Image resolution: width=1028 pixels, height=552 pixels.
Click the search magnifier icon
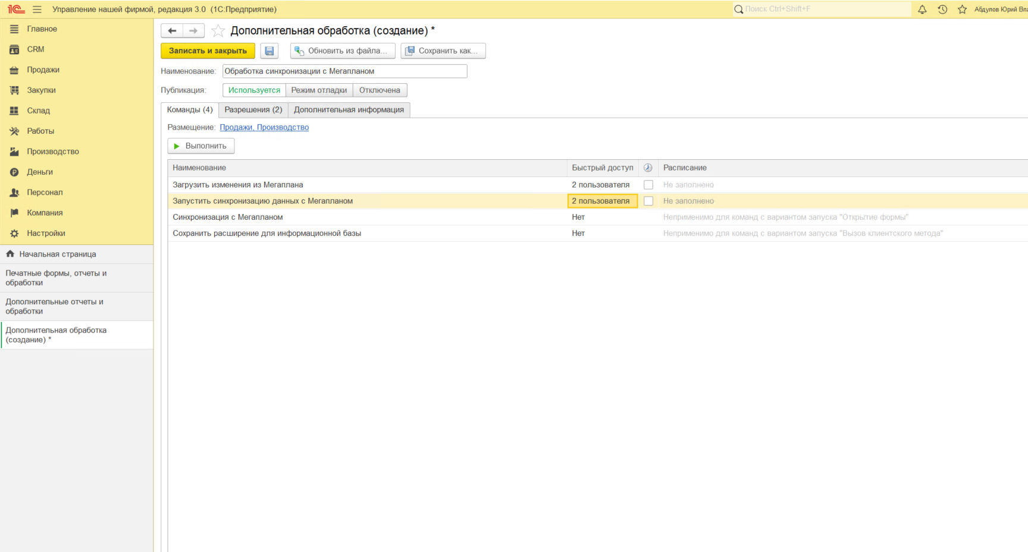point(738,10)
